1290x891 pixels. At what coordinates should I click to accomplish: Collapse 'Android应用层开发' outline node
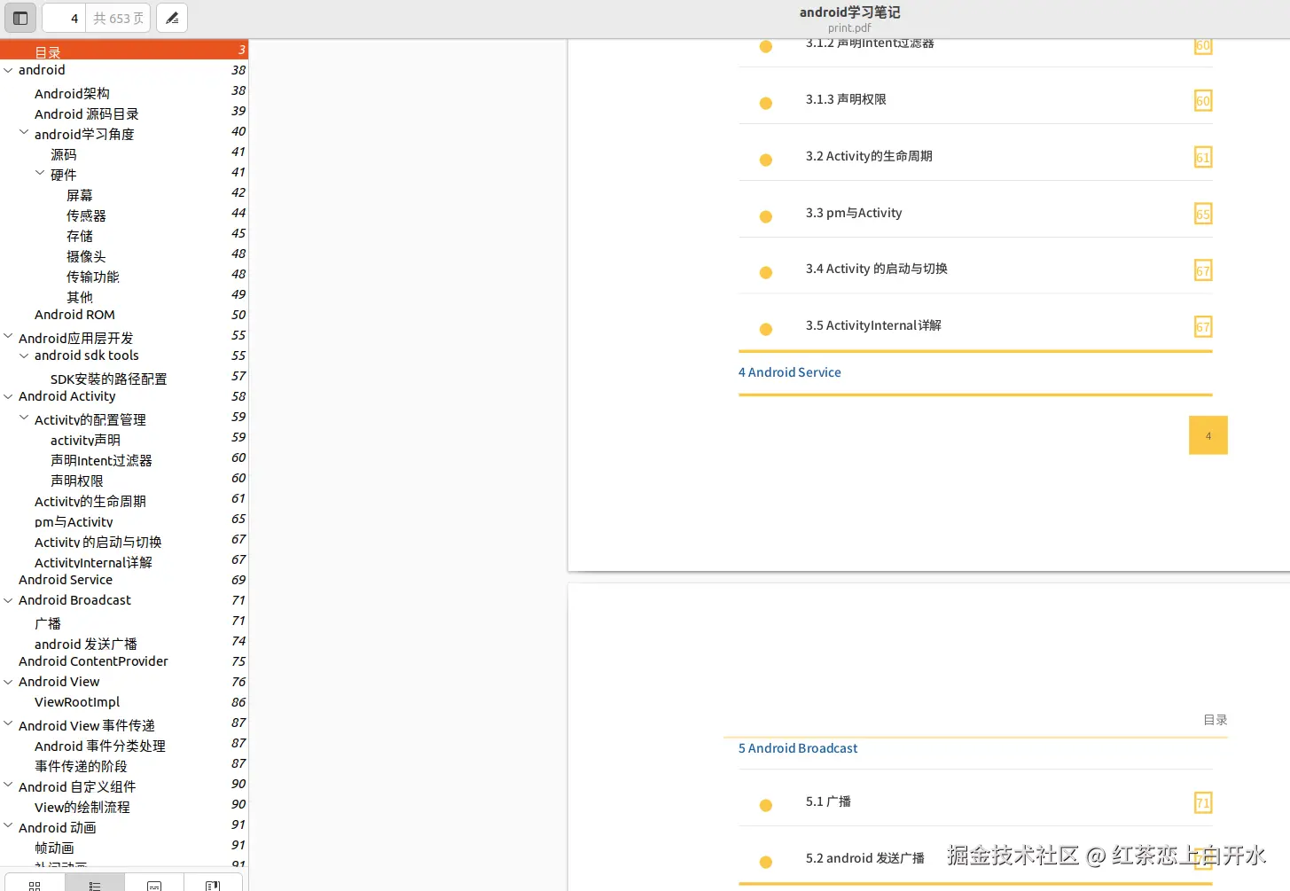coord(8,337)
